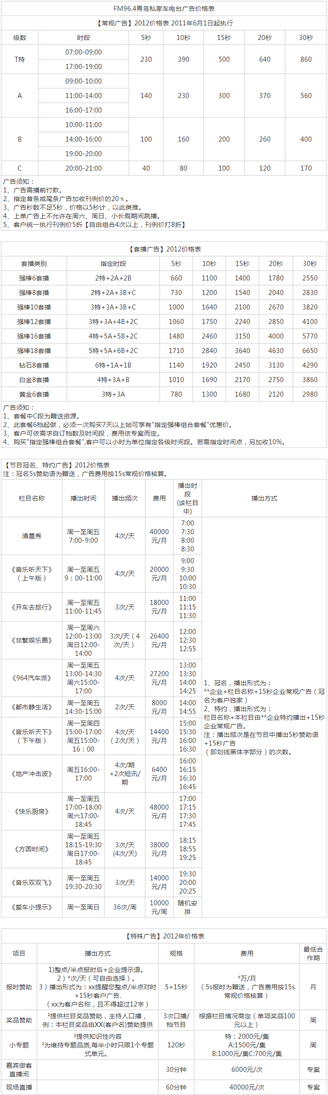Click the 套播类别 column header
328x1095 pixels.
pyautogui.click(x=34, y=264)
